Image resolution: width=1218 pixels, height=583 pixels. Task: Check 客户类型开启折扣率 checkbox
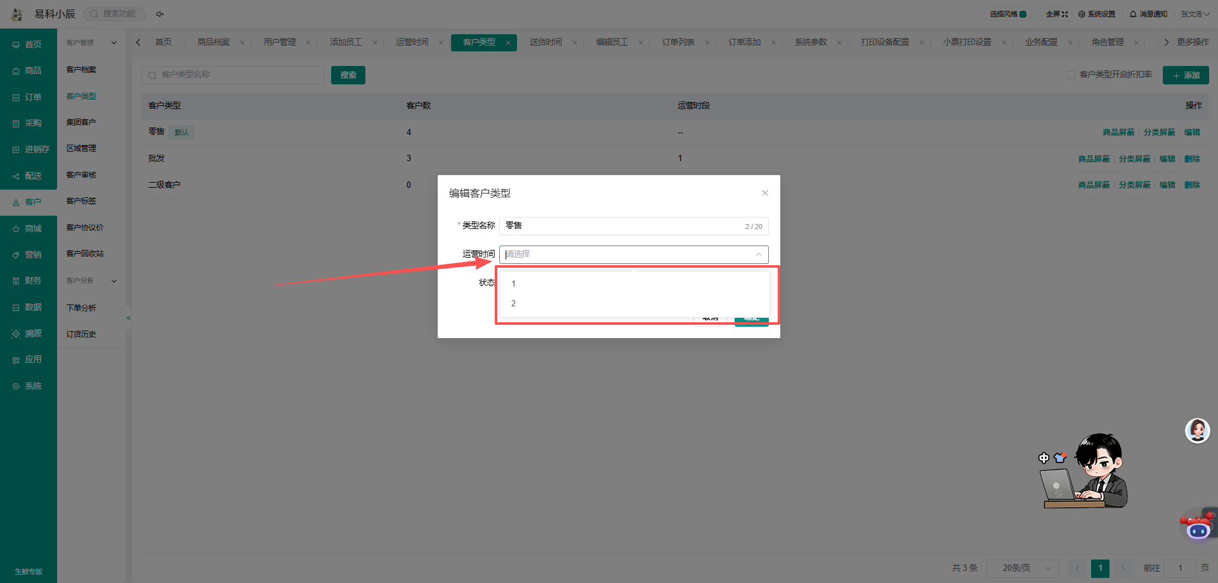[1071, 75]
